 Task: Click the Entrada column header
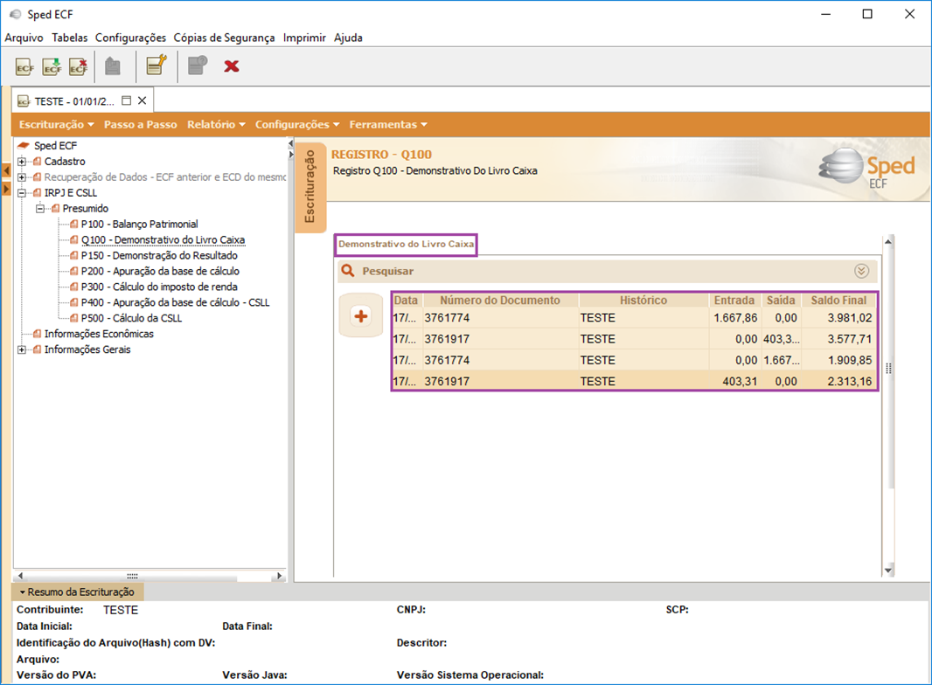(x=734, y=300)
